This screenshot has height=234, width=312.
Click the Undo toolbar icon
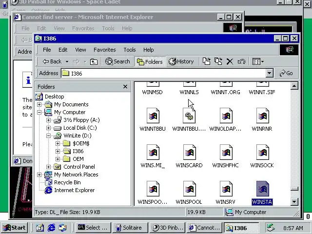pyautogui.click(x=241, y=62)
